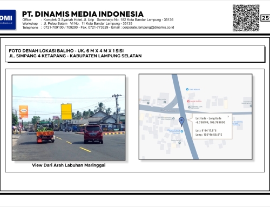Click the Fajar Motor map marker
Image resolution: width=270 pixels, height=207 pixels.
(148, 103)
